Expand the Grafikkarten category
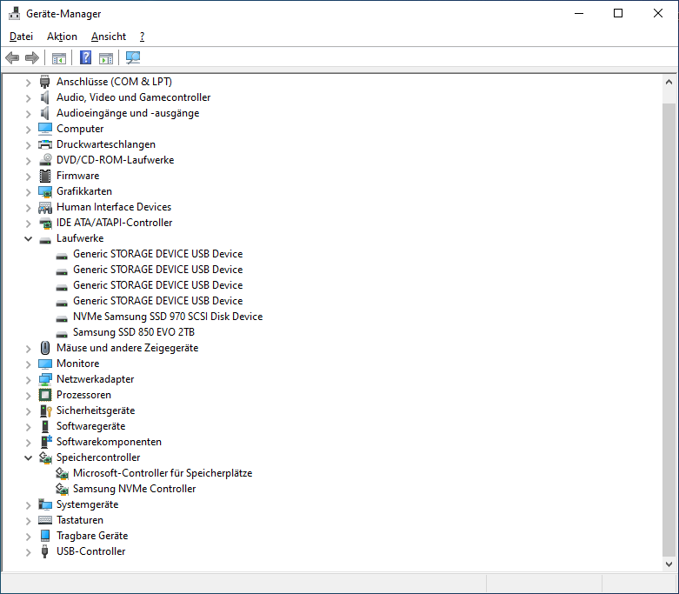Screen dimensions: 679x594 tap(28, 192)
